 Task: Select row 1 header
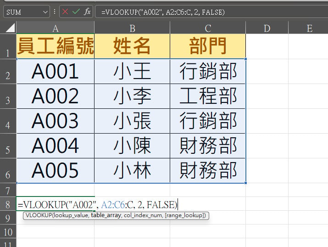pos(8,46)
